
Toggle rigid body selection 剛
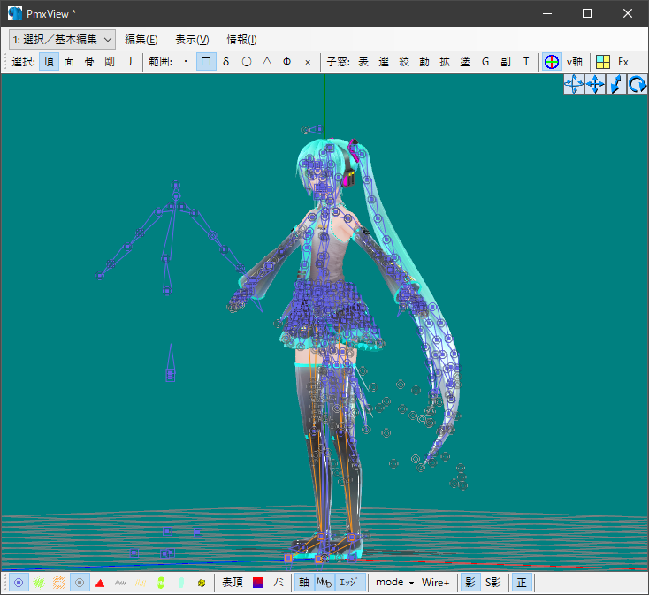click(110, 62)
